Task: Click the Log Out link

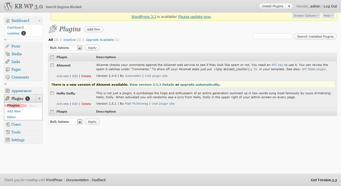Action: coord(330,6)
